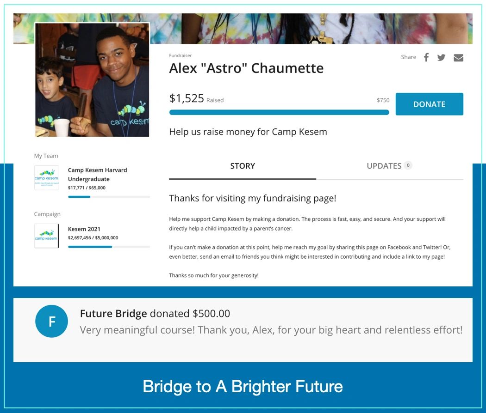The width and height of the screenshot is (486, 413).
Task: Click the Alex "Astro" Chaumette heading
Action: (246, 68)
